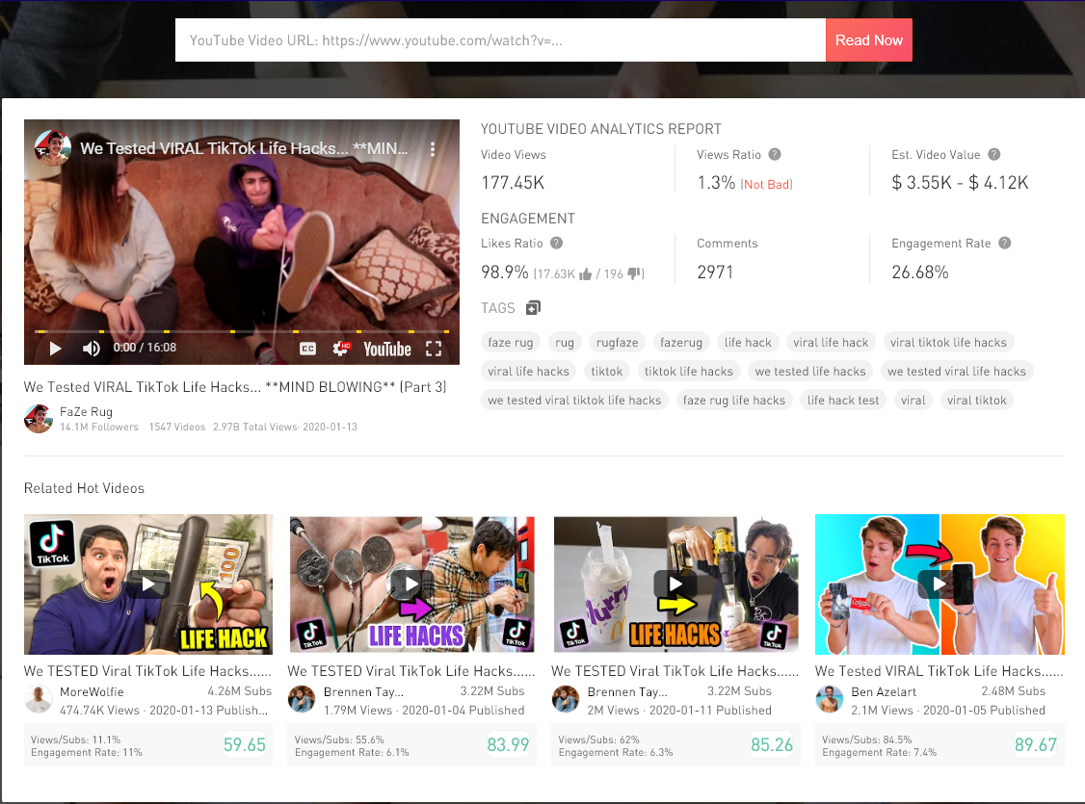Image resolution: width=1085 pixels, height=804 pixels.
Task: Click the 89.67 score badge
Action: [1035, 745]
